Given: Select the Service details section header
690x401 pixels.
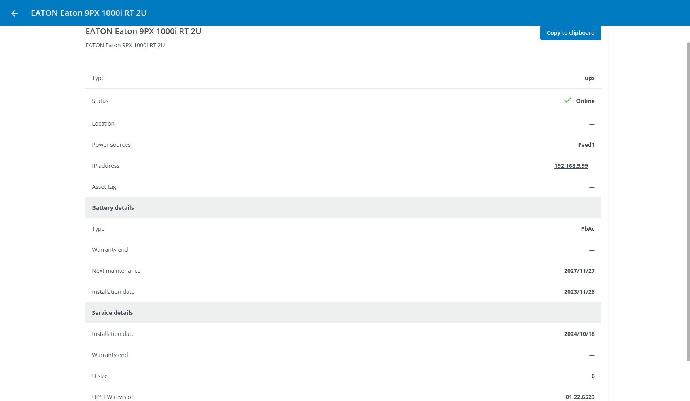Looking at the screenshot, I should click(113, 313).
